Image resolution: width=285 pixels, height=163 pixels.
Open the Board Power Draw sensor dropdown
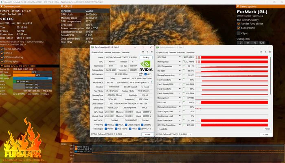[x=180, y=121]
